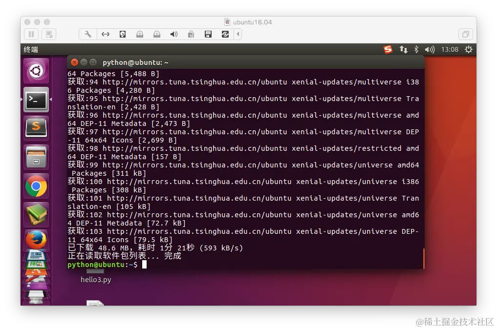Click the first CD/DVD drive icon
The height and width of the screenshot is (330, 497).
tap(140, 34)
